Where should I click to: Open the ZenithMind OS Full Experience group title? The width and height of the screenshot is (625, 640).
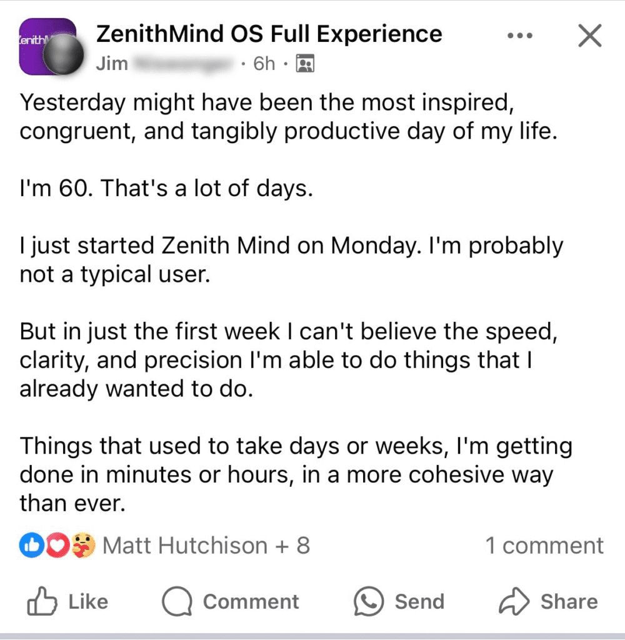click(x=269, y=34)
